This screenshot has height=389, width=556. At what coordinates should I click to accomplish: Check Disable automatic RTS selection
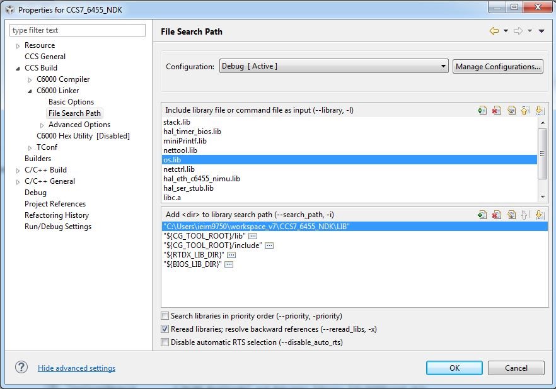165,342
